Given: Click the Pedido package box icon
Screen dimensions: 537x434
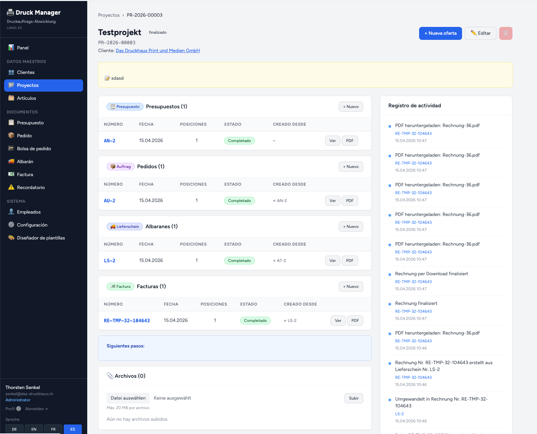Looking at the screenshot, I should (x=11, y=136).
